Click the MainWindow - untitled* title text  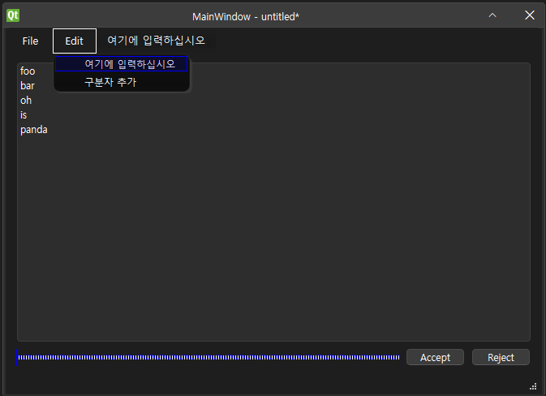(246, 17)
